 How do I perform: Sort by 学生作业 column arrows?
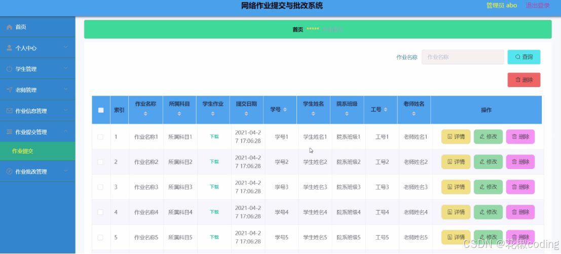(x=213, y=114)
